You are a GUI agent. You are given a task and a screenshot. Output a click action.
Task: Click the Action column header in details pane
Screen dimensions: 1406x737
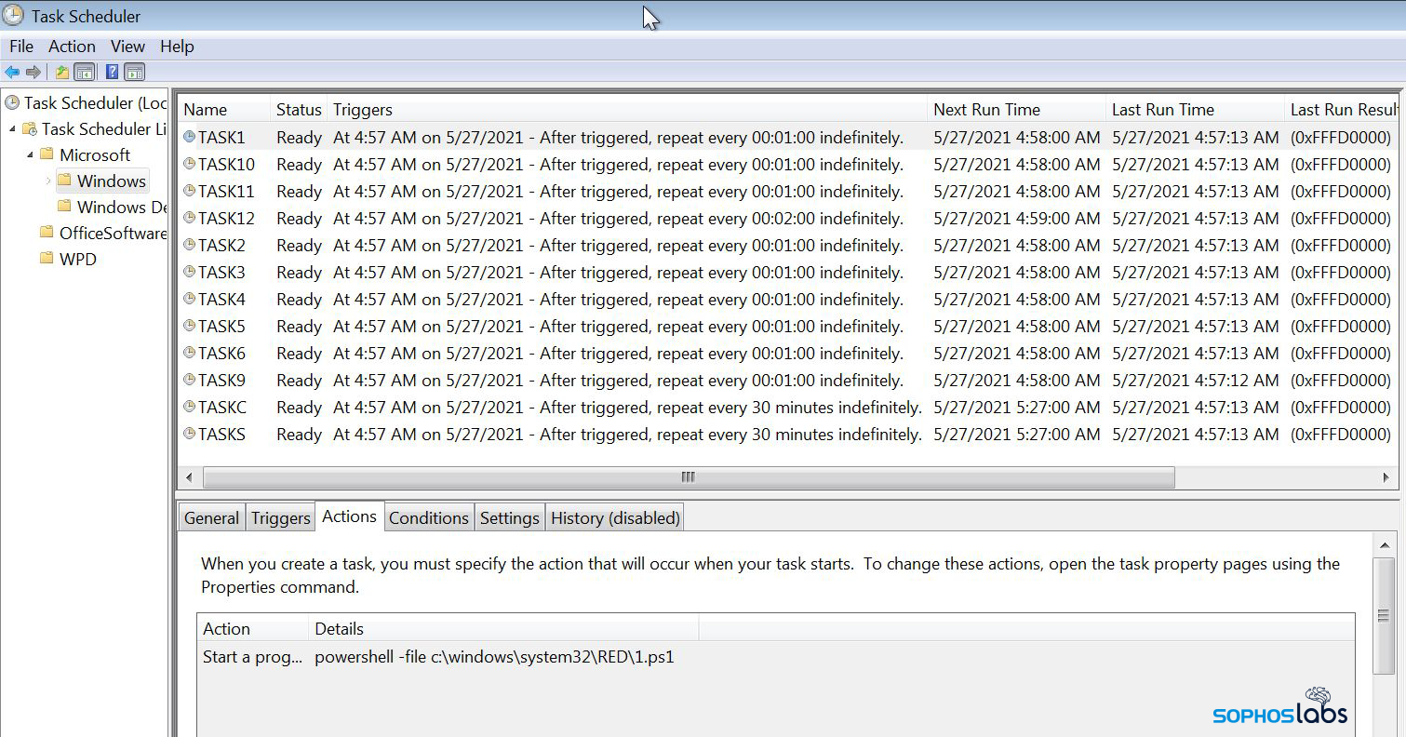point(252,629)
